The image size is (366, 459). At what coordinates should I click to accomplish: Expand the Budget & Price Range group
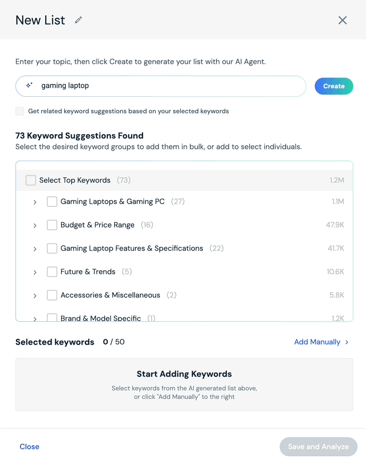tap(35, 226)
